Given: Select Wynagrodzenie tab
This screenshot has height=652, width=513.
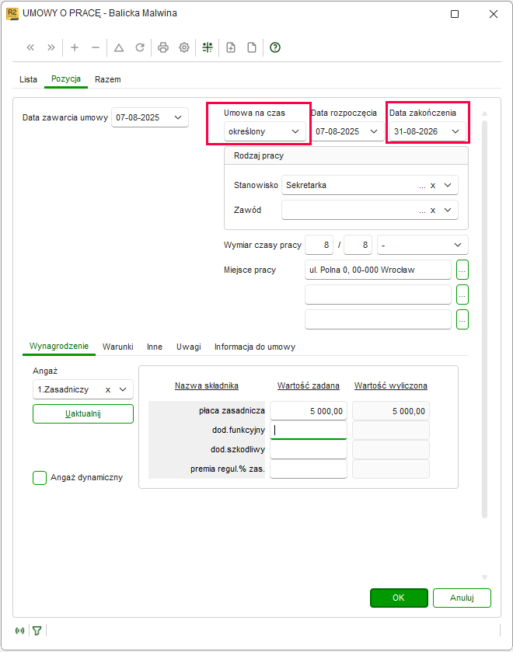Looking at the screenshot, I should (59, 346).
